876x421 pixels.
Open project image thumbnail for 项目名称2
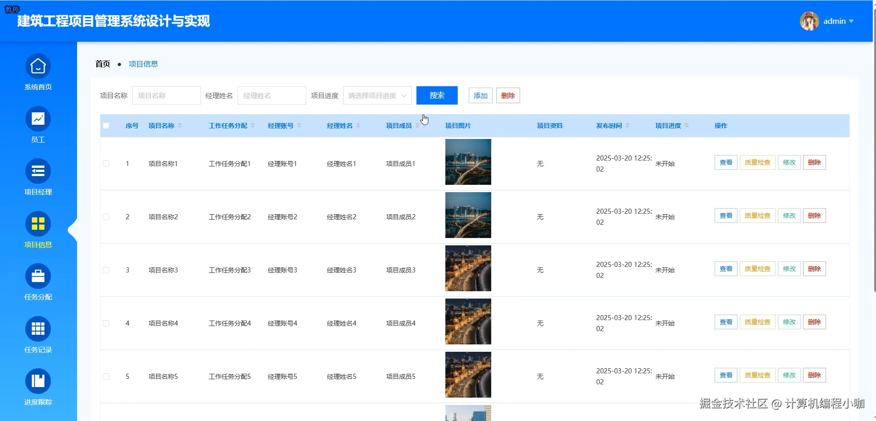(x=468, y=215)
